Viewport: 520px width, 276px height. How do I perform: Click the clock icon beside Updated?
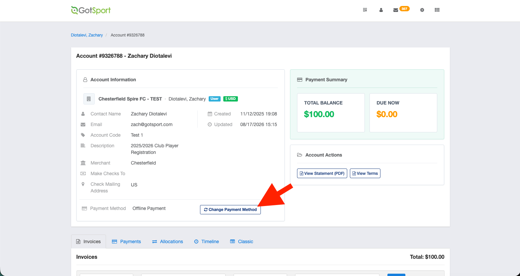[210, 124]
